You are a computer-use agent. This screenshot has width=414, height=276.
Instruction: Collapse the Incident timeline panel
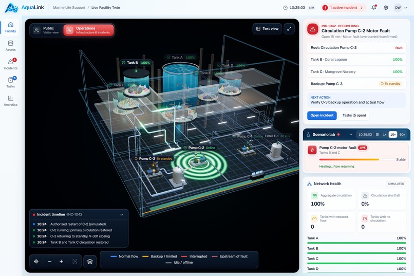[122, 215]
